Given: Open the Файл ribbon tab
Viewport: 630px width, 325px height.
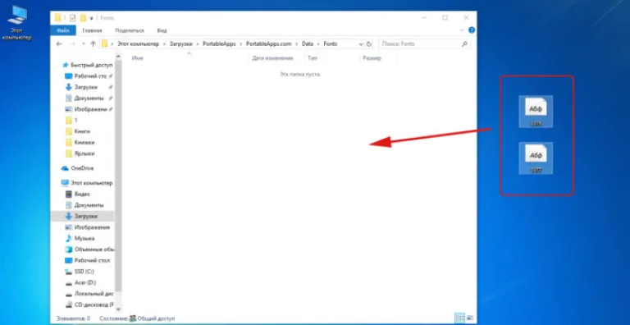Looking at the screenshot, I should (x=62, y=30).
